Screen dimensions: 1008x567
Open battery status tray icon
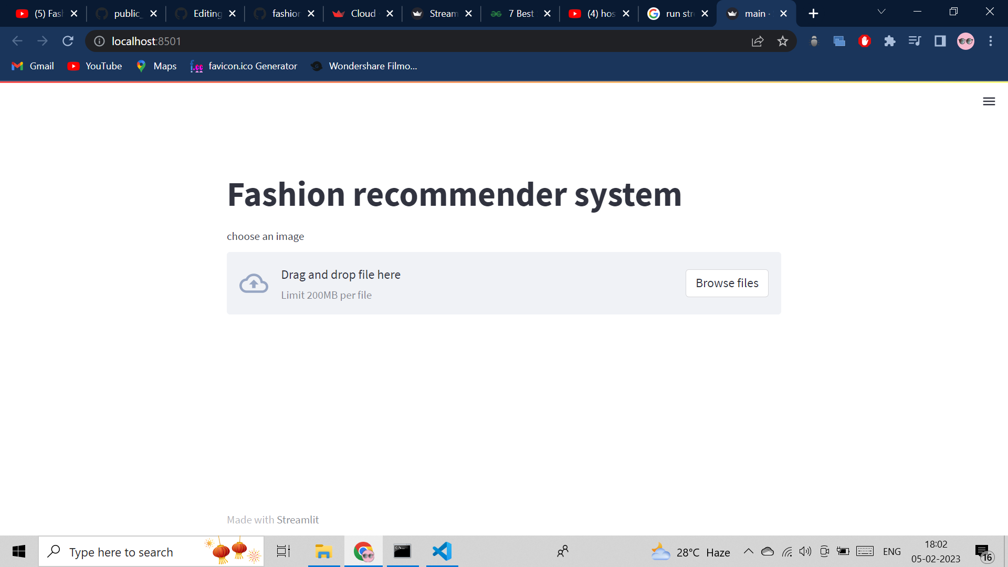(843, 551)
